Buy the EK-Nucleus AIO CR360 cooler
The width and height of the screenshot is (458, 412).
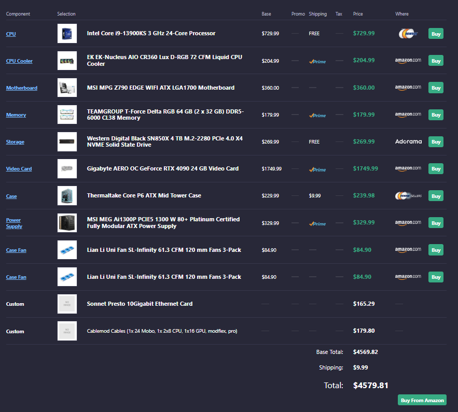436,61
